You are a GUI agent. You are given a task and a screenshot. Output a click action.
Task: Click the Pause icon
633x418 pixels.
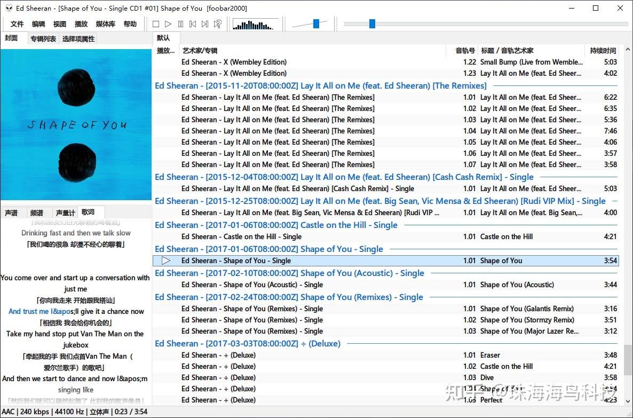coord(180,23)
